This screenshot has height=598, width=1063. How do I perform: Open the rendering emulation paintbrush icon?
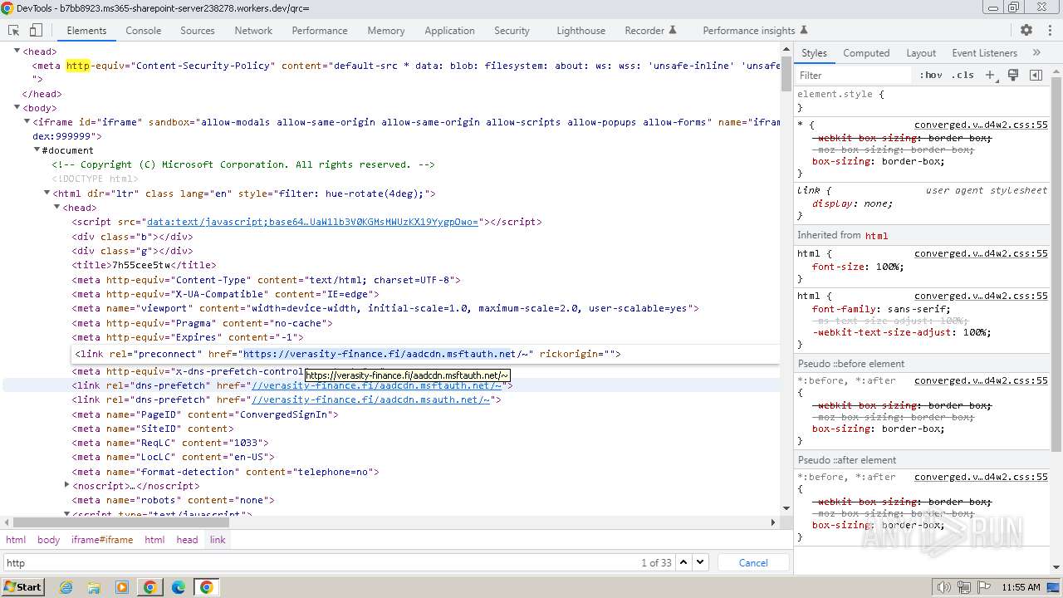click(1013, 75)
